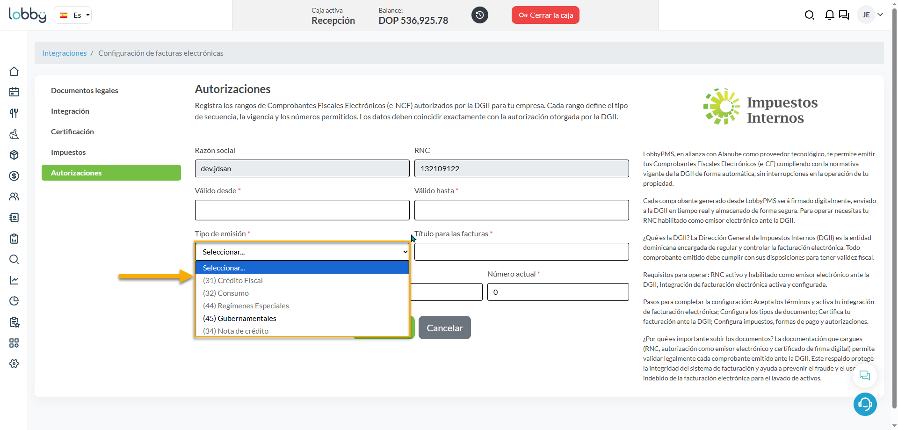898x430 pixels.
Task: Open the inventory box icon
Action: click(14, 155)
